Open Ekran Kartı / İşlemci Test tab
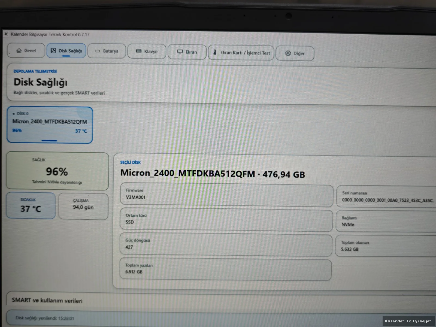Image resolution: width=436 pixels, height=327 pixels. pyautogui.click(x=241, y=53)
